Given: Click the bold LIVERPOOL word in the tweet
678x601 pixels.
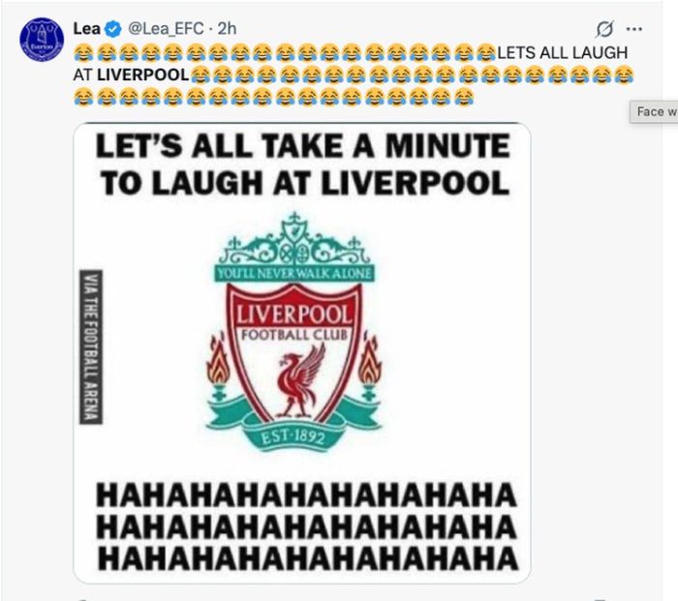Looking at the screenshot, I should point(143,75).
